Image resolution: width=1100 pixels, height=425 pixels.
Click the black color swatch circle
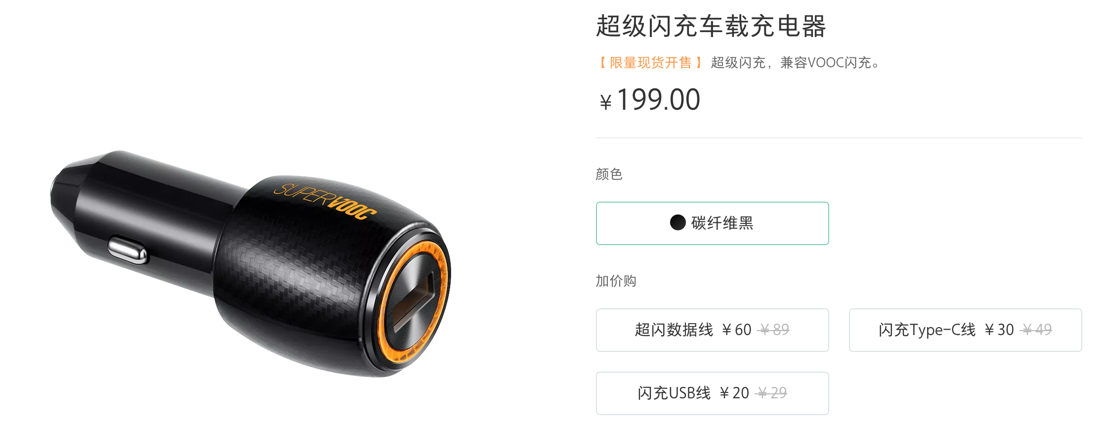(677, 222)
